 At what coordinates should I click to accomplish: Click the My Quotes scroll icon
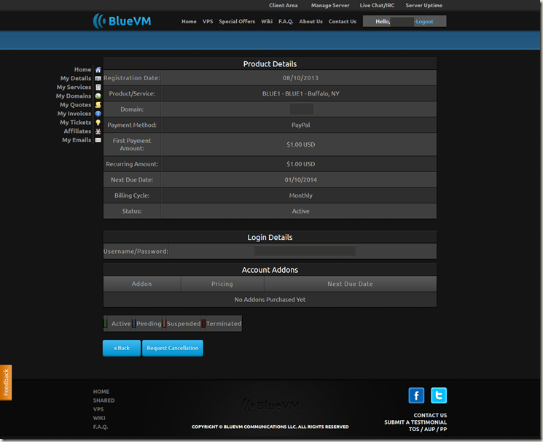click(98, 105)
